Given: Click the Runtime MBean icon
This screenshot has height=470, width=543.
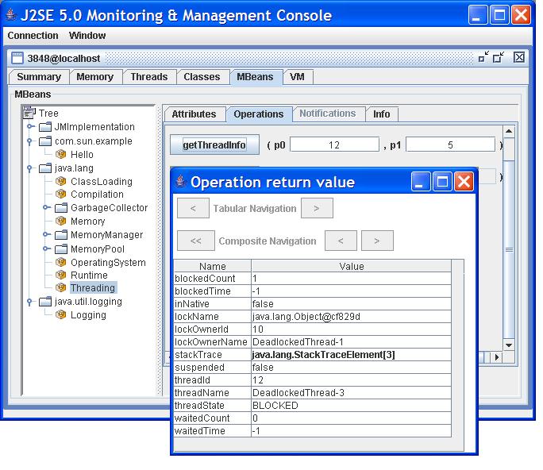Looking at the screenshot, I should click(x=60, y=275).
